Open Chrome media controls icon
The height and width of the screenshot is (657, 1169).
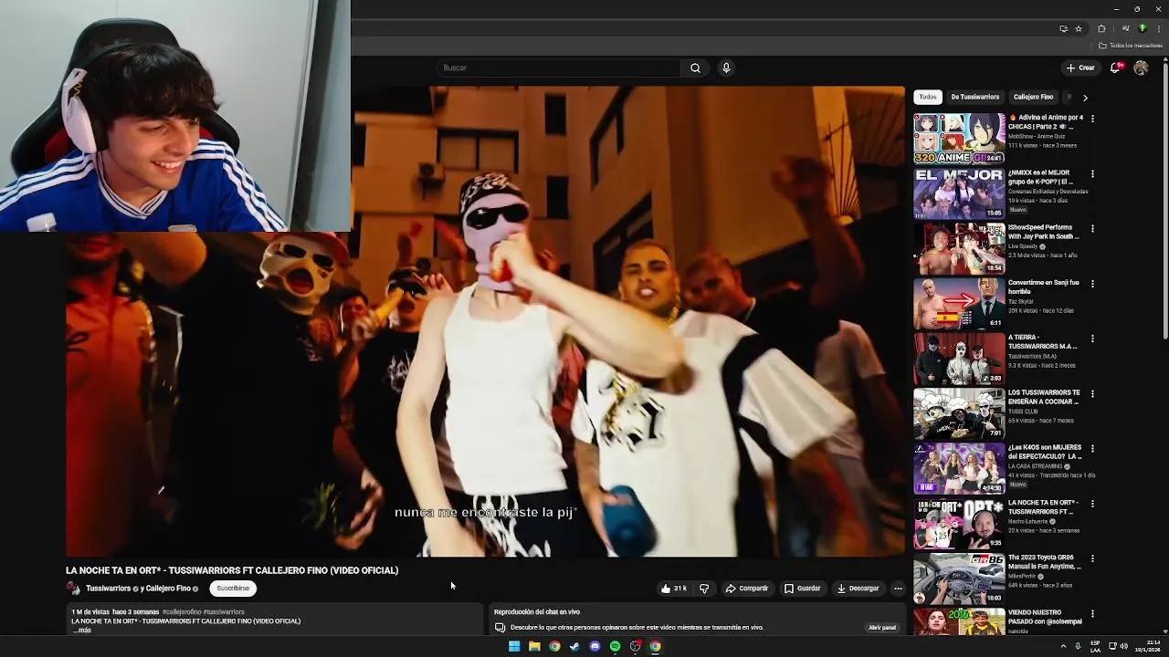click(x=1126, y=28)
